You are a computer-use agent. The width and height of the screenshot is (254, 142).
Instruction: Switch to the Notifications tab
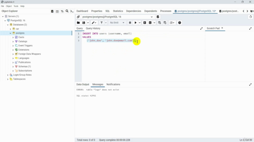coord(113,84)
